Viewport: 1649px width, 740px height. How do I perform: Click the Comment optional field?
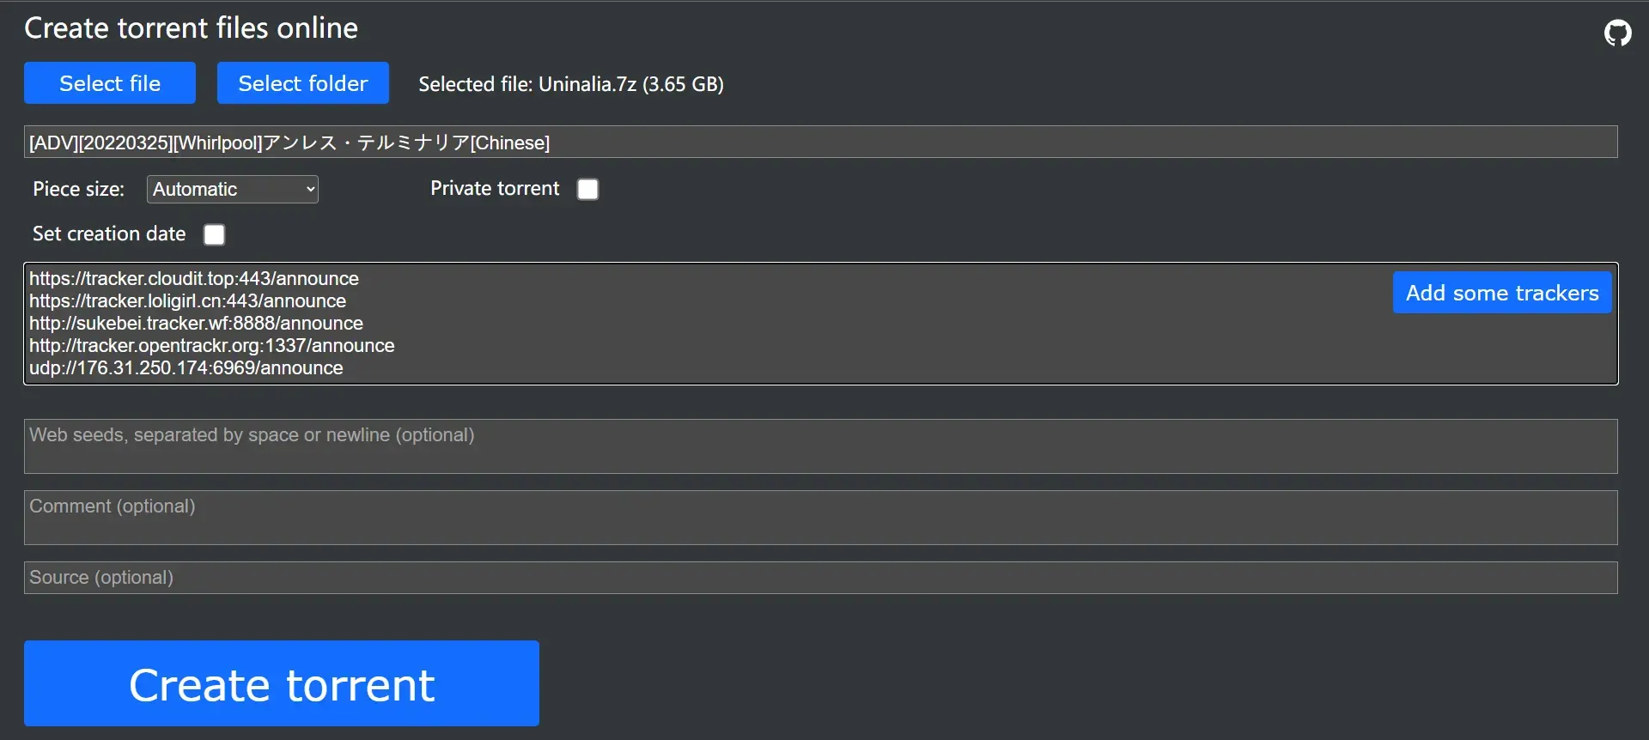[821, 518]
